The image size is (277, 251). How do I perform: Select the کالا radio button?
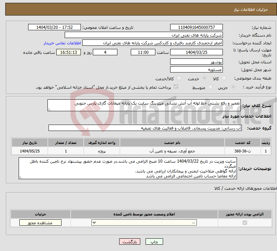(224, 78)
